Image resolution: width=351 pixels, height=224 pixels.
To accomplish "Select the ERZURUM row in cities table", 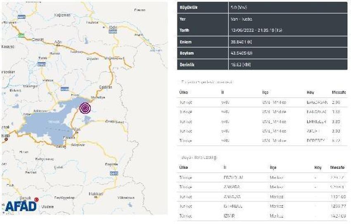I will coord(262,178).
